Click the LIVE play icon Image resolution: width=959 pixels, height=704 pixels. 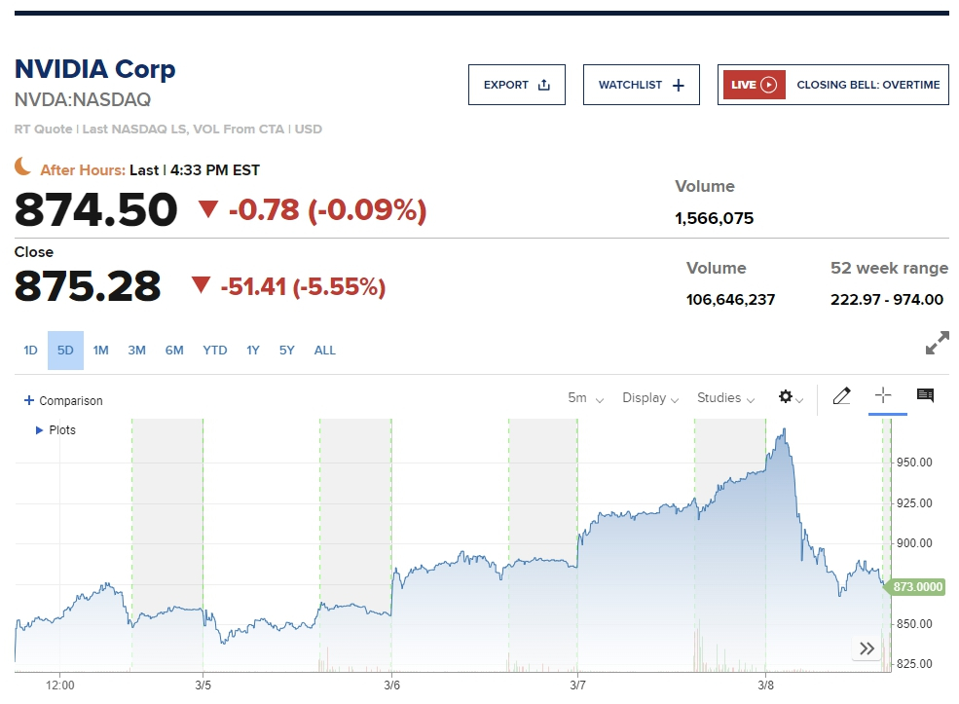click(x=768, y=85)
